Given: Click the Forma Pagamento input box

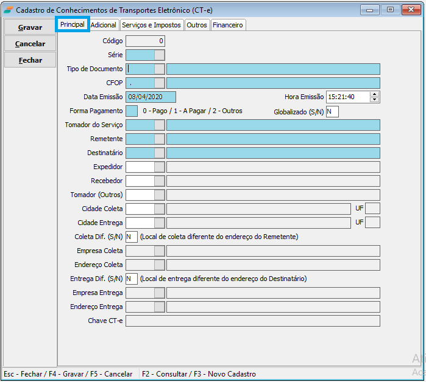Looking at the screenshot, I should click(x=132, y=111).
